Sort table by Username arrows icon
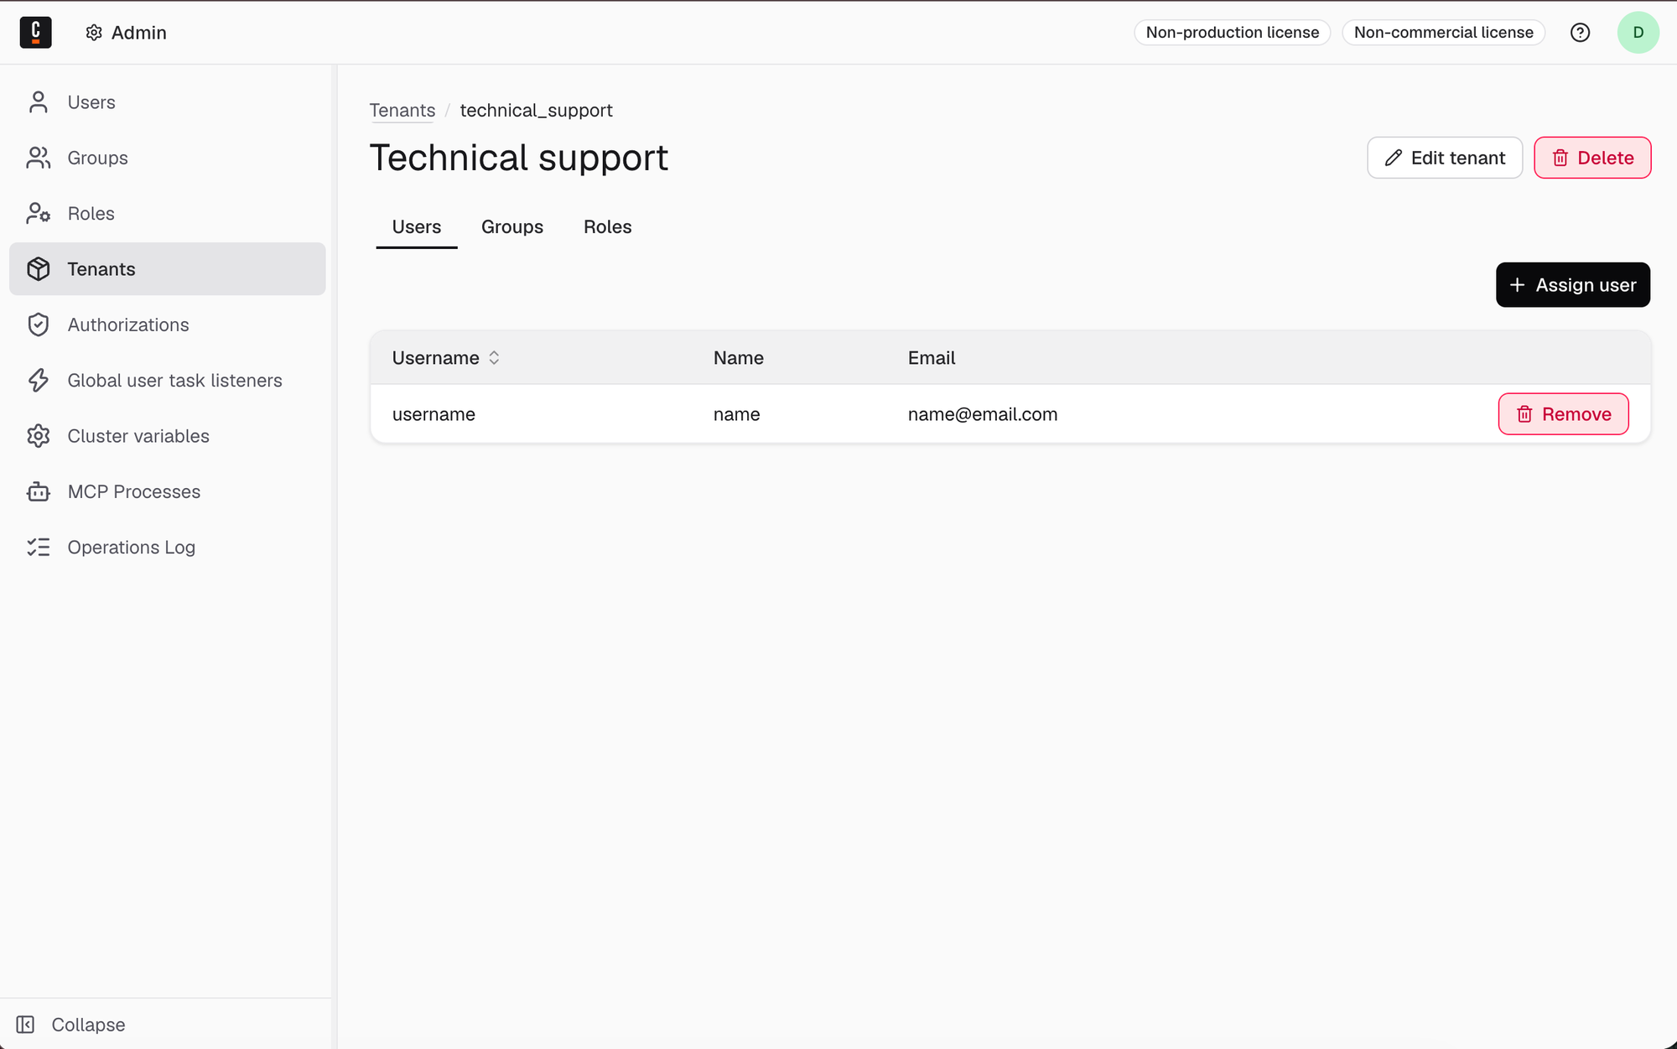 click(x=494, y=358)
